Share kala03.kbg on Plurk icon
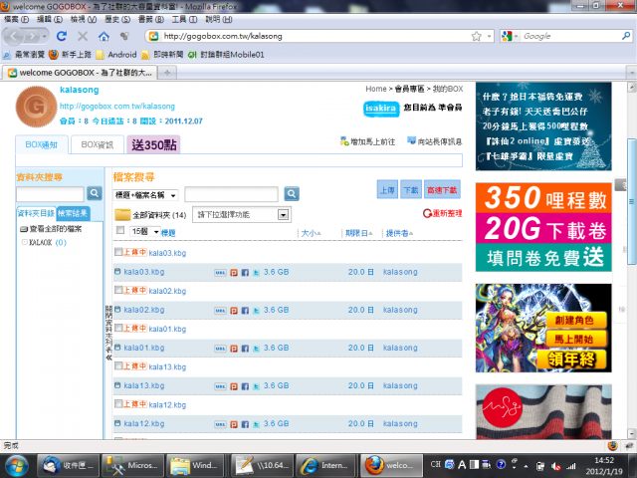Viewport: 637px width, 478px height. [x=234, y=272]
